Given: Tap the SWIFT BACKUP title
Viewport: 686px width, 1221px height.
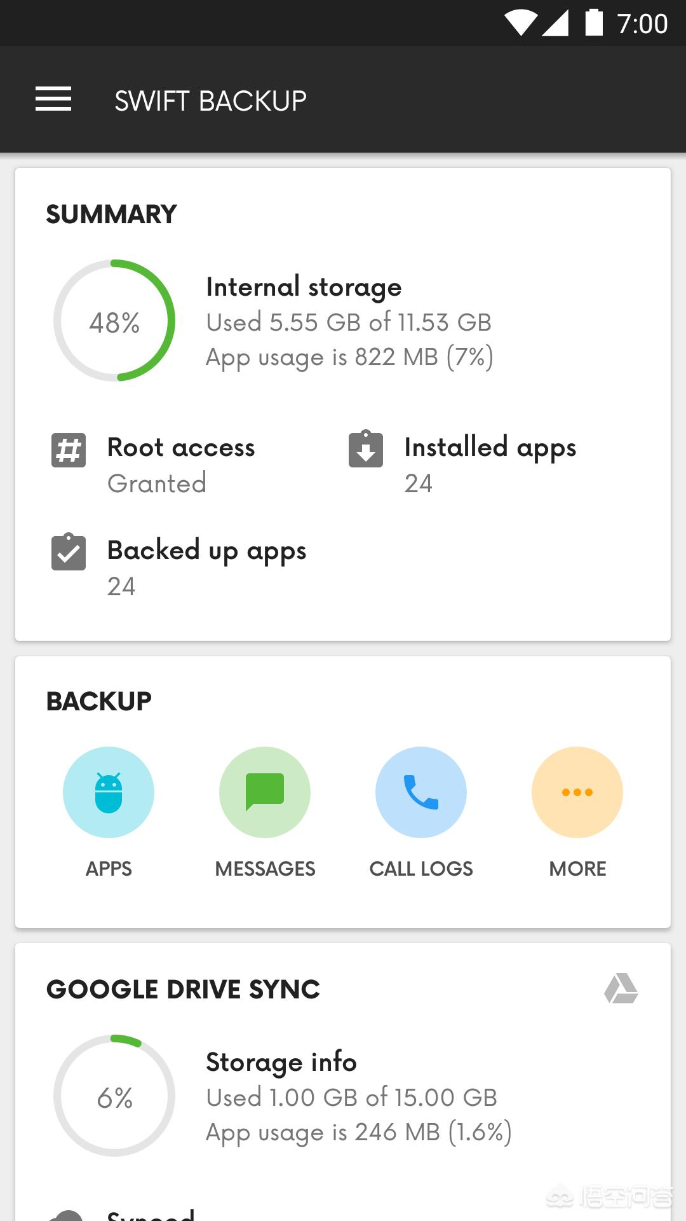Looking at the screenshot, I should [x=210, y=100].
